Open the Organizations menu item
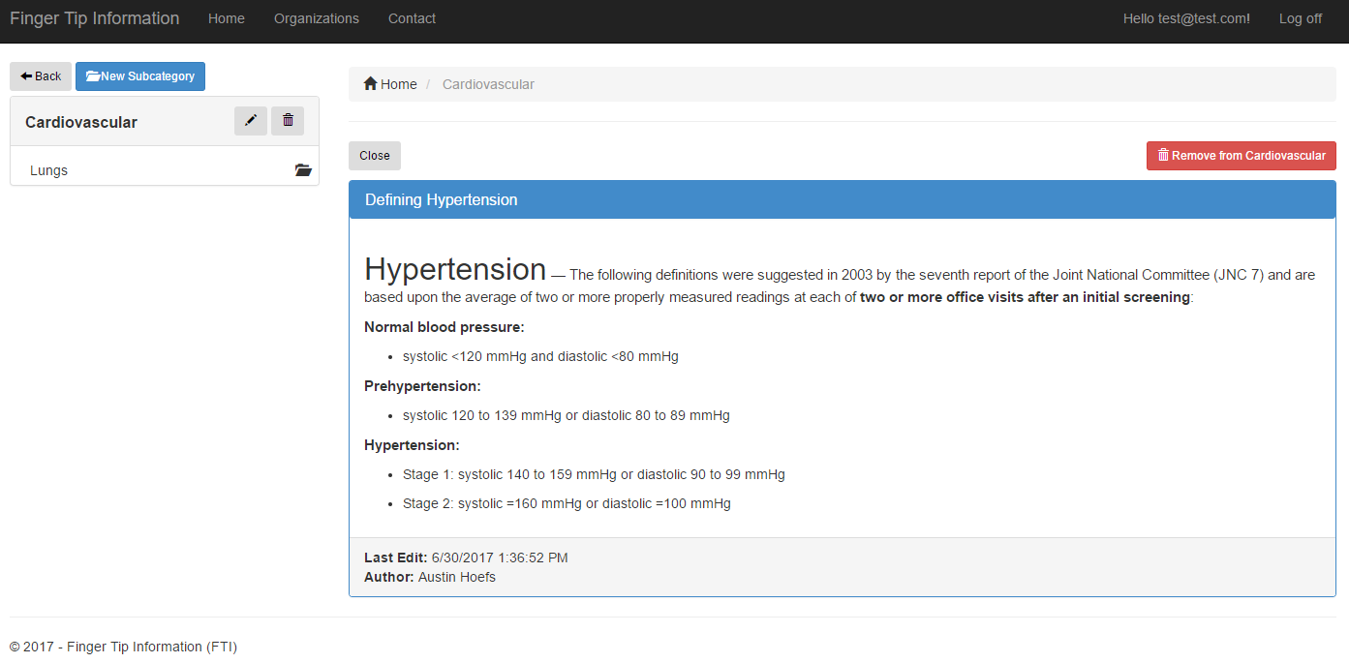This screenshot has height=663, width=1349. pyautogui.click(x=317, y=18)
